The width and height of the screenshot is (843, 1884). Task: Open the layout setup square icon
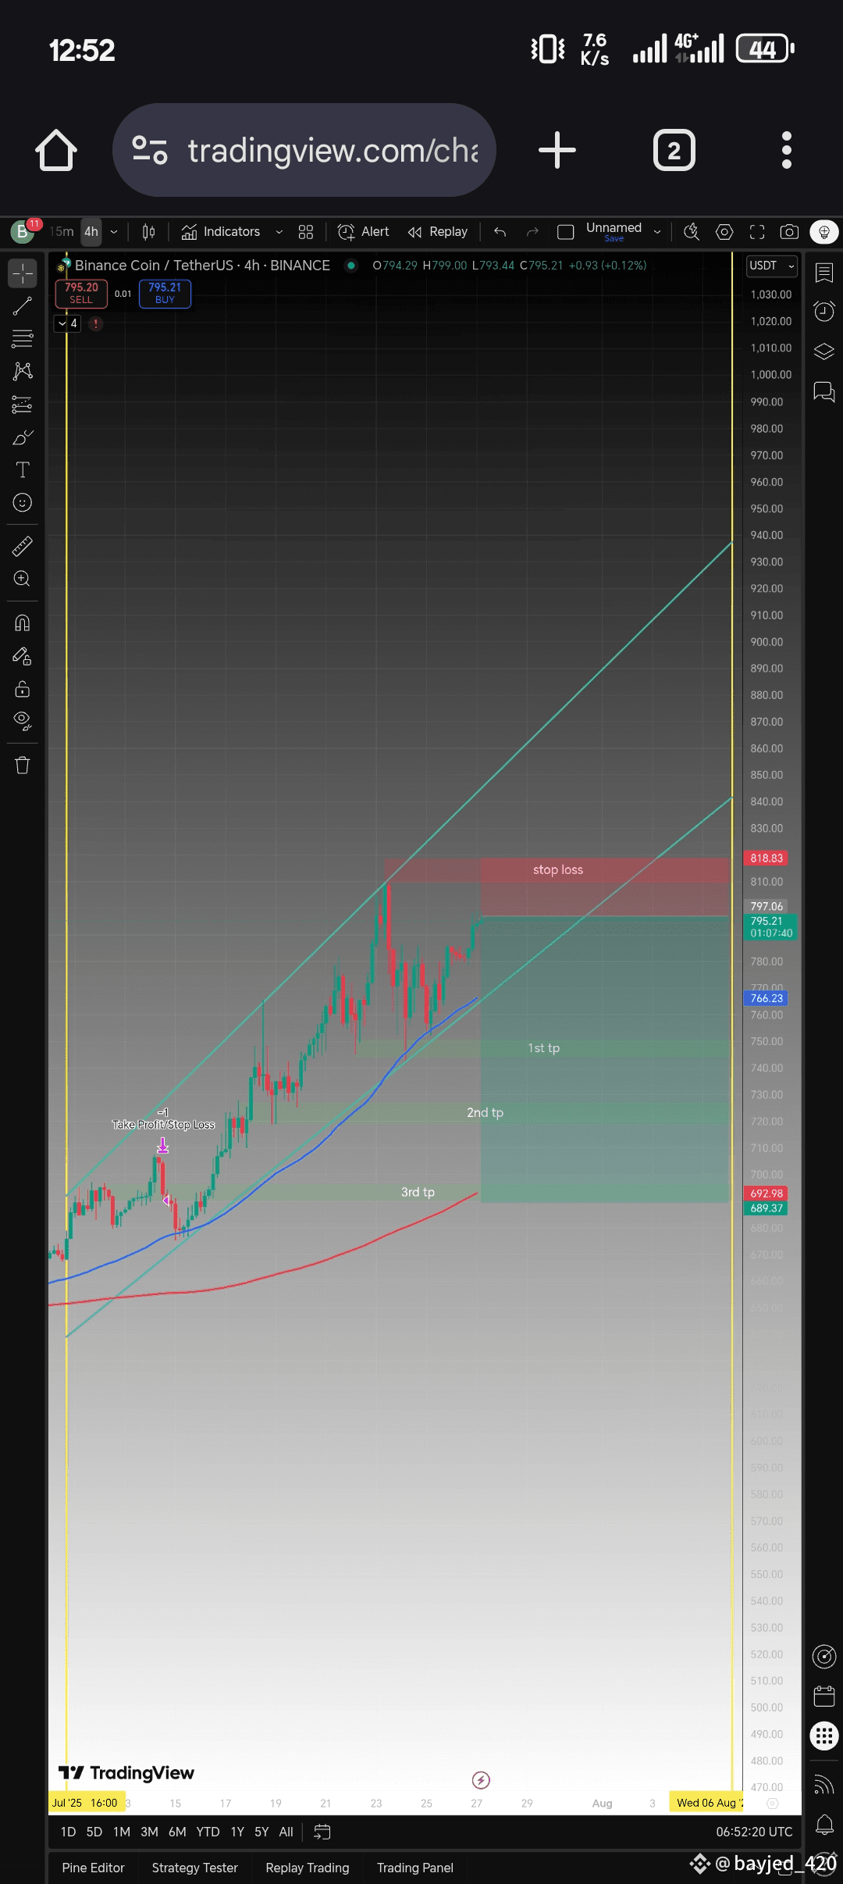566,232
